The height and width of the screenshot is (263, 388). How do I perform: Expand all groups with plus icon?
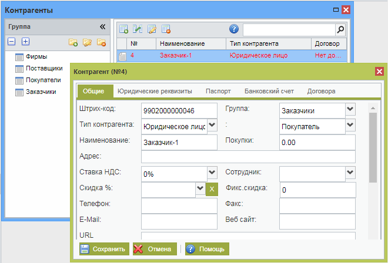point(25,42)
